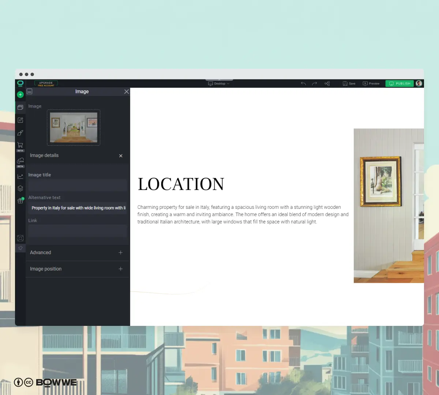439x395 pixels.
Task: Click the green Publish button
Action: (399, 83)
